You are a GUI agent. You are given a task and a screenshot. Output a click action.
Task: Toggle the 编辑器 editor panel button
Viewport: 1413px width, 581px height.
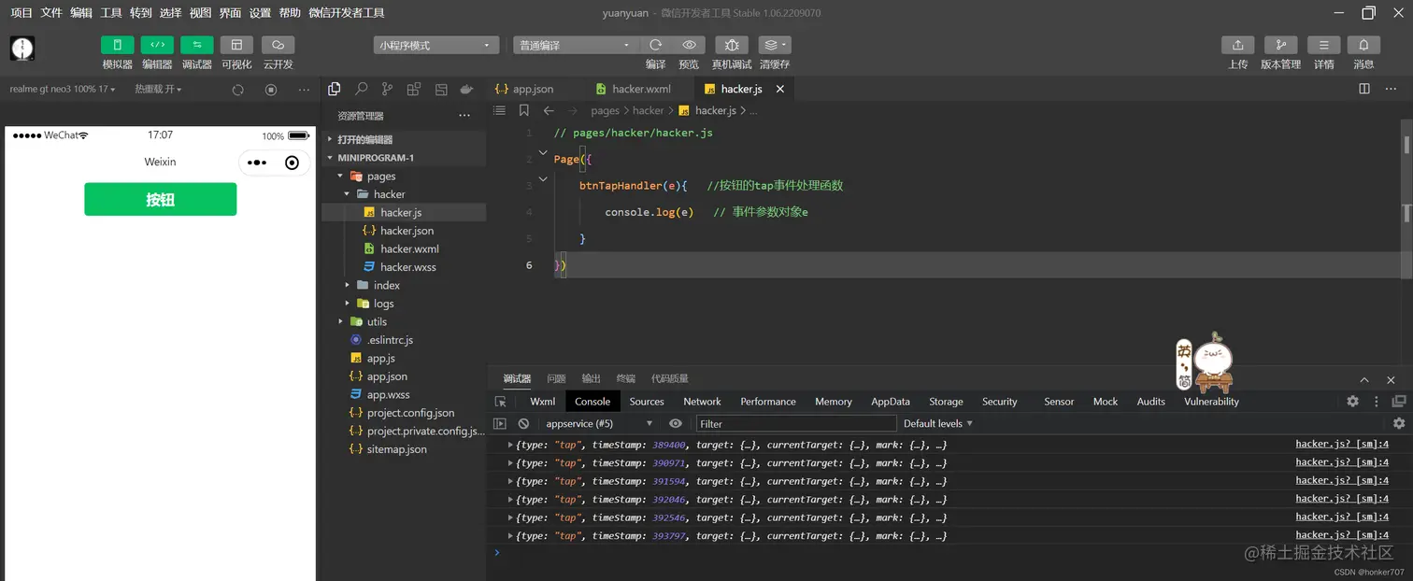coord(157,45)
